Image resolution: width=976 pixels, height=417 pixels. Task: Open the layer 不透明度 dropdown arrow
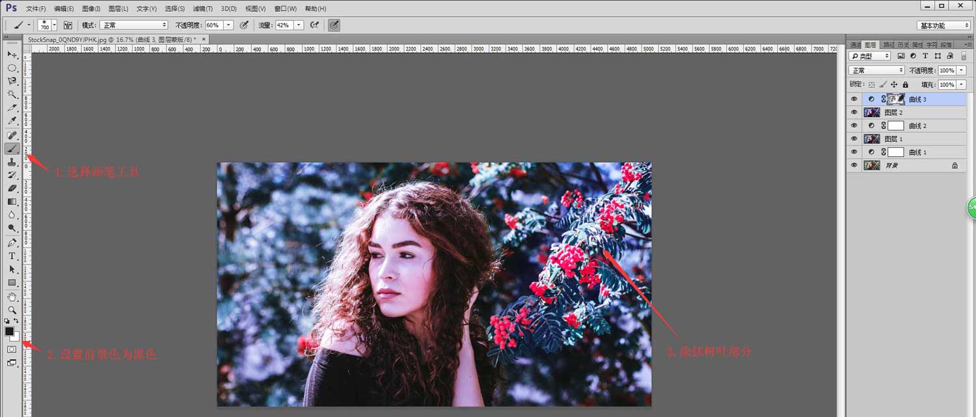pos(961,70)
